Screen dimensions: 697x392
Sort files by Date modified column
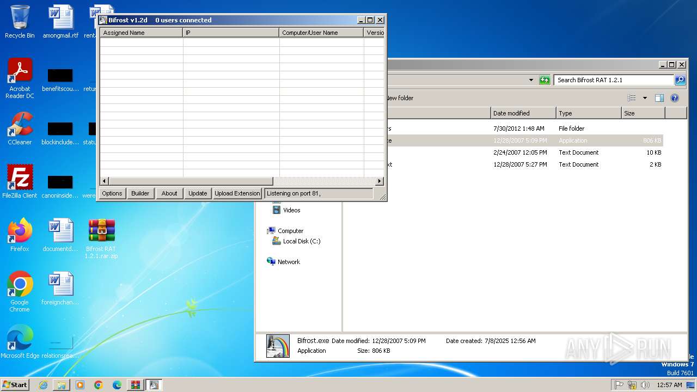(523, 113)
